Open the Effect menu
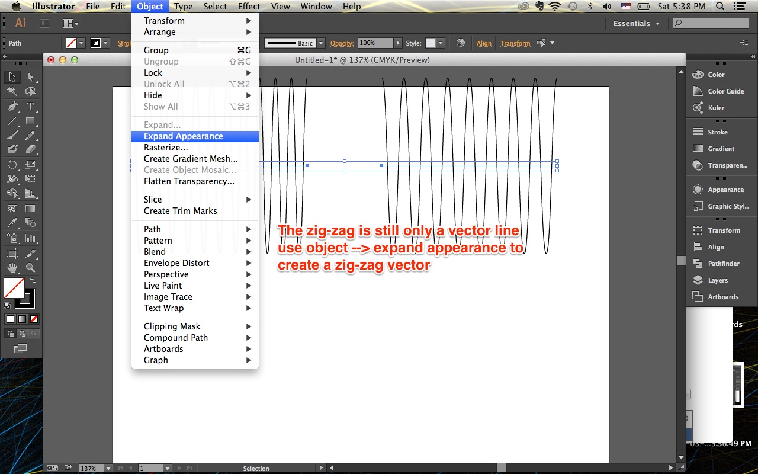The image size is (758, 474). (249, 7)
